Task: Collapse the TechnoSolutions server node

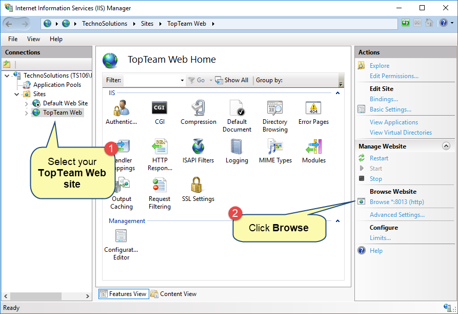Action: click(7, 76)
